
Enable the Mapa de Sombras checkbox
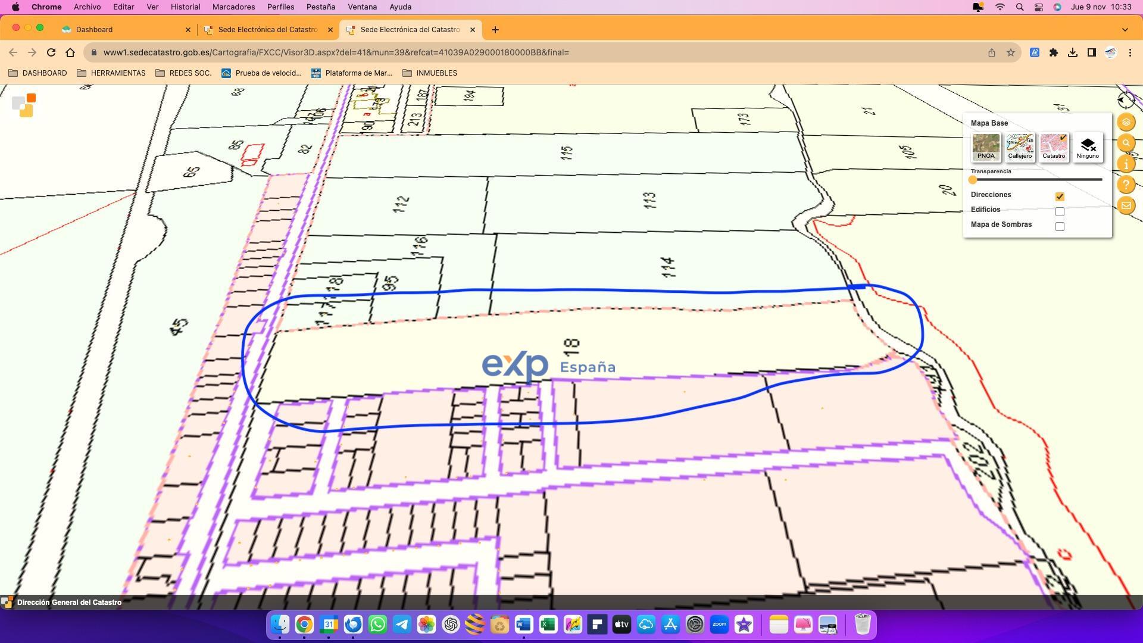tap(1060, 226)
